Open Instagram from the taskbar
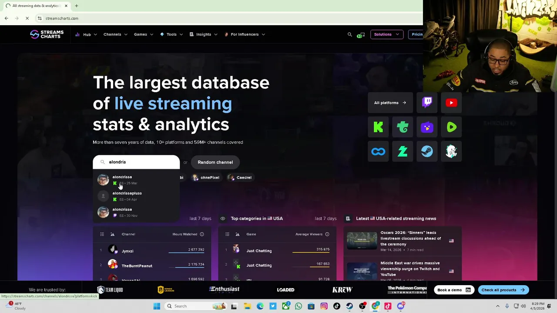557x313 pixels. [324, 306]
